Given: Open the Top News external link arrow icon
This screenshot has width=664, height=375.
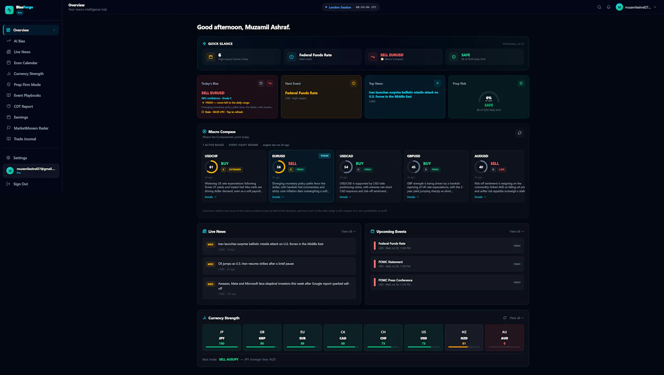Looking at the screenshot, I should (437, 83).
